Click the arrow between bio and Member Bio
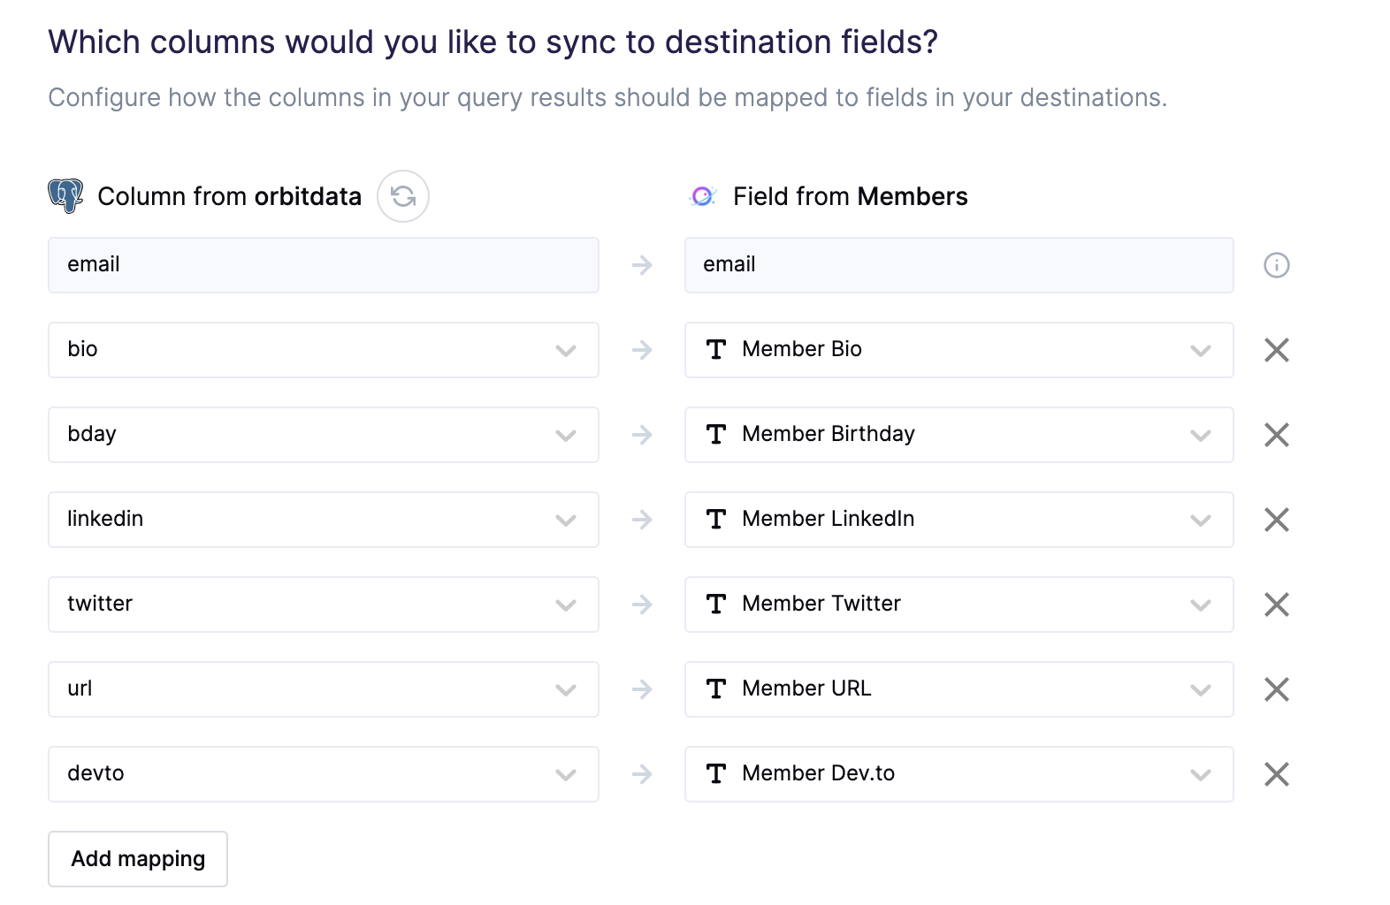The width and height of the screenshot is (1390, 905). 642,350
